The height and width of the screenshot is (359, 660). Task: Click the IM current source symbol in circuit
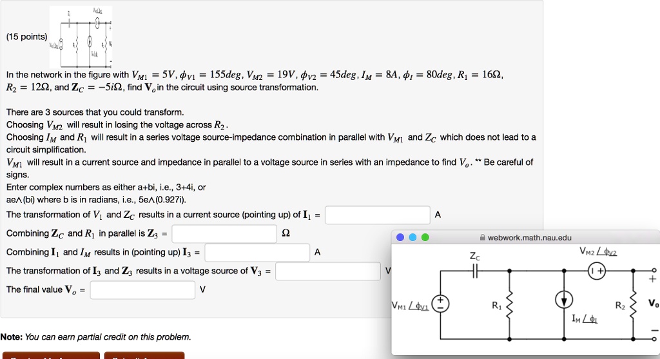[563, 300]
